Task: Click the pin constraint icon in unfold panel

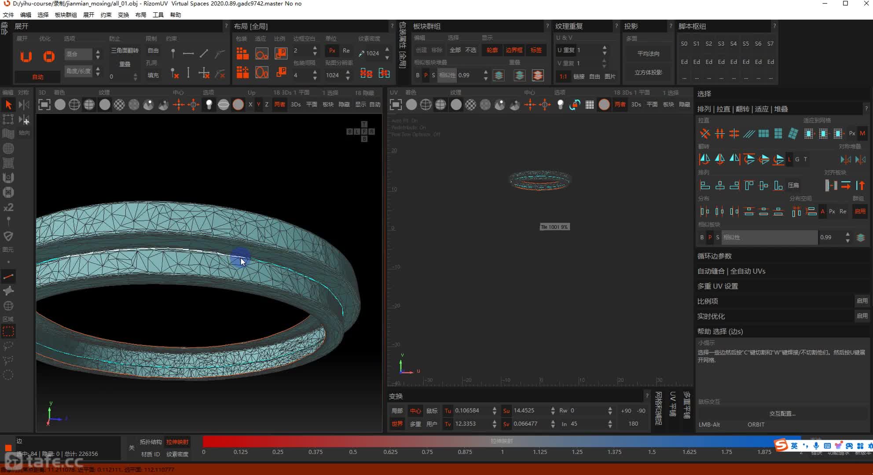Action: (x=173, y=53)
